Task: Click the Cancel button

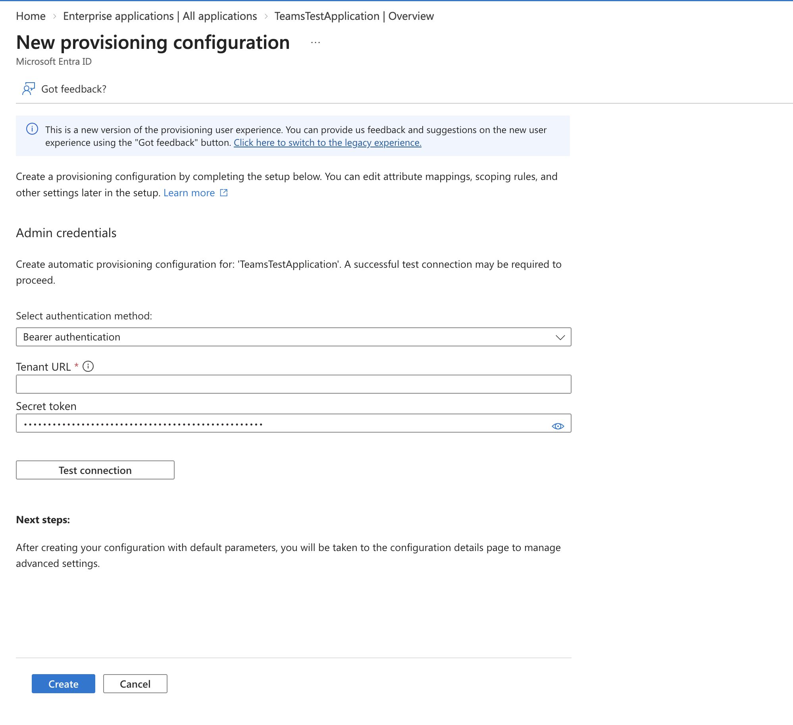Action: pyautogui.click(x=135, y=684)
